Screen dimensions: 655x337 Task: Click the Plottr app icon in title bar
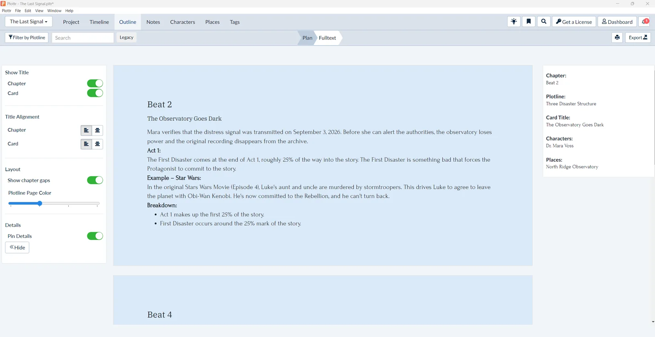[3, 4]
